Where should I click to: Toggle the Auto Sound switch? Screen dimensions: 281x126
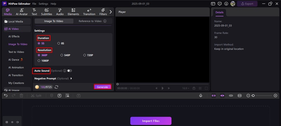pos(70,71)
